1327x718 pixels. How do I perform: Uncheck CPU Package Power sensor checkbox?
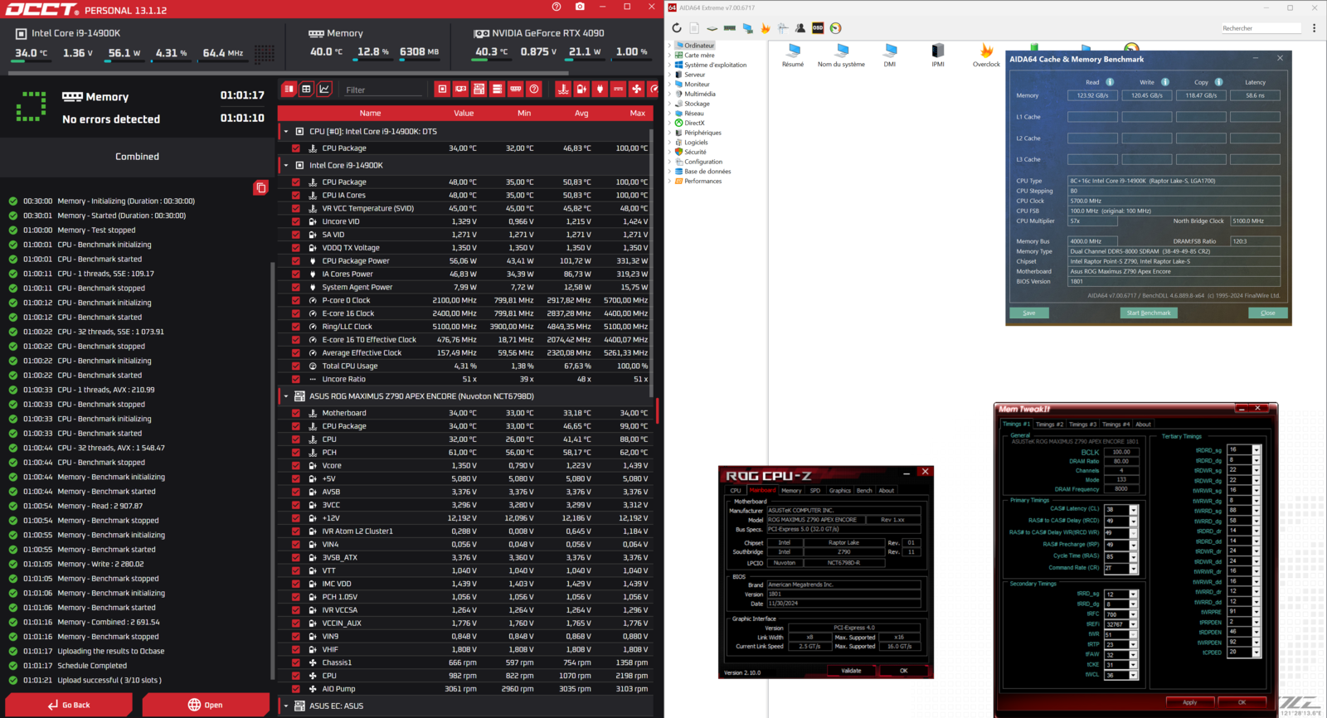coord(295,260)
